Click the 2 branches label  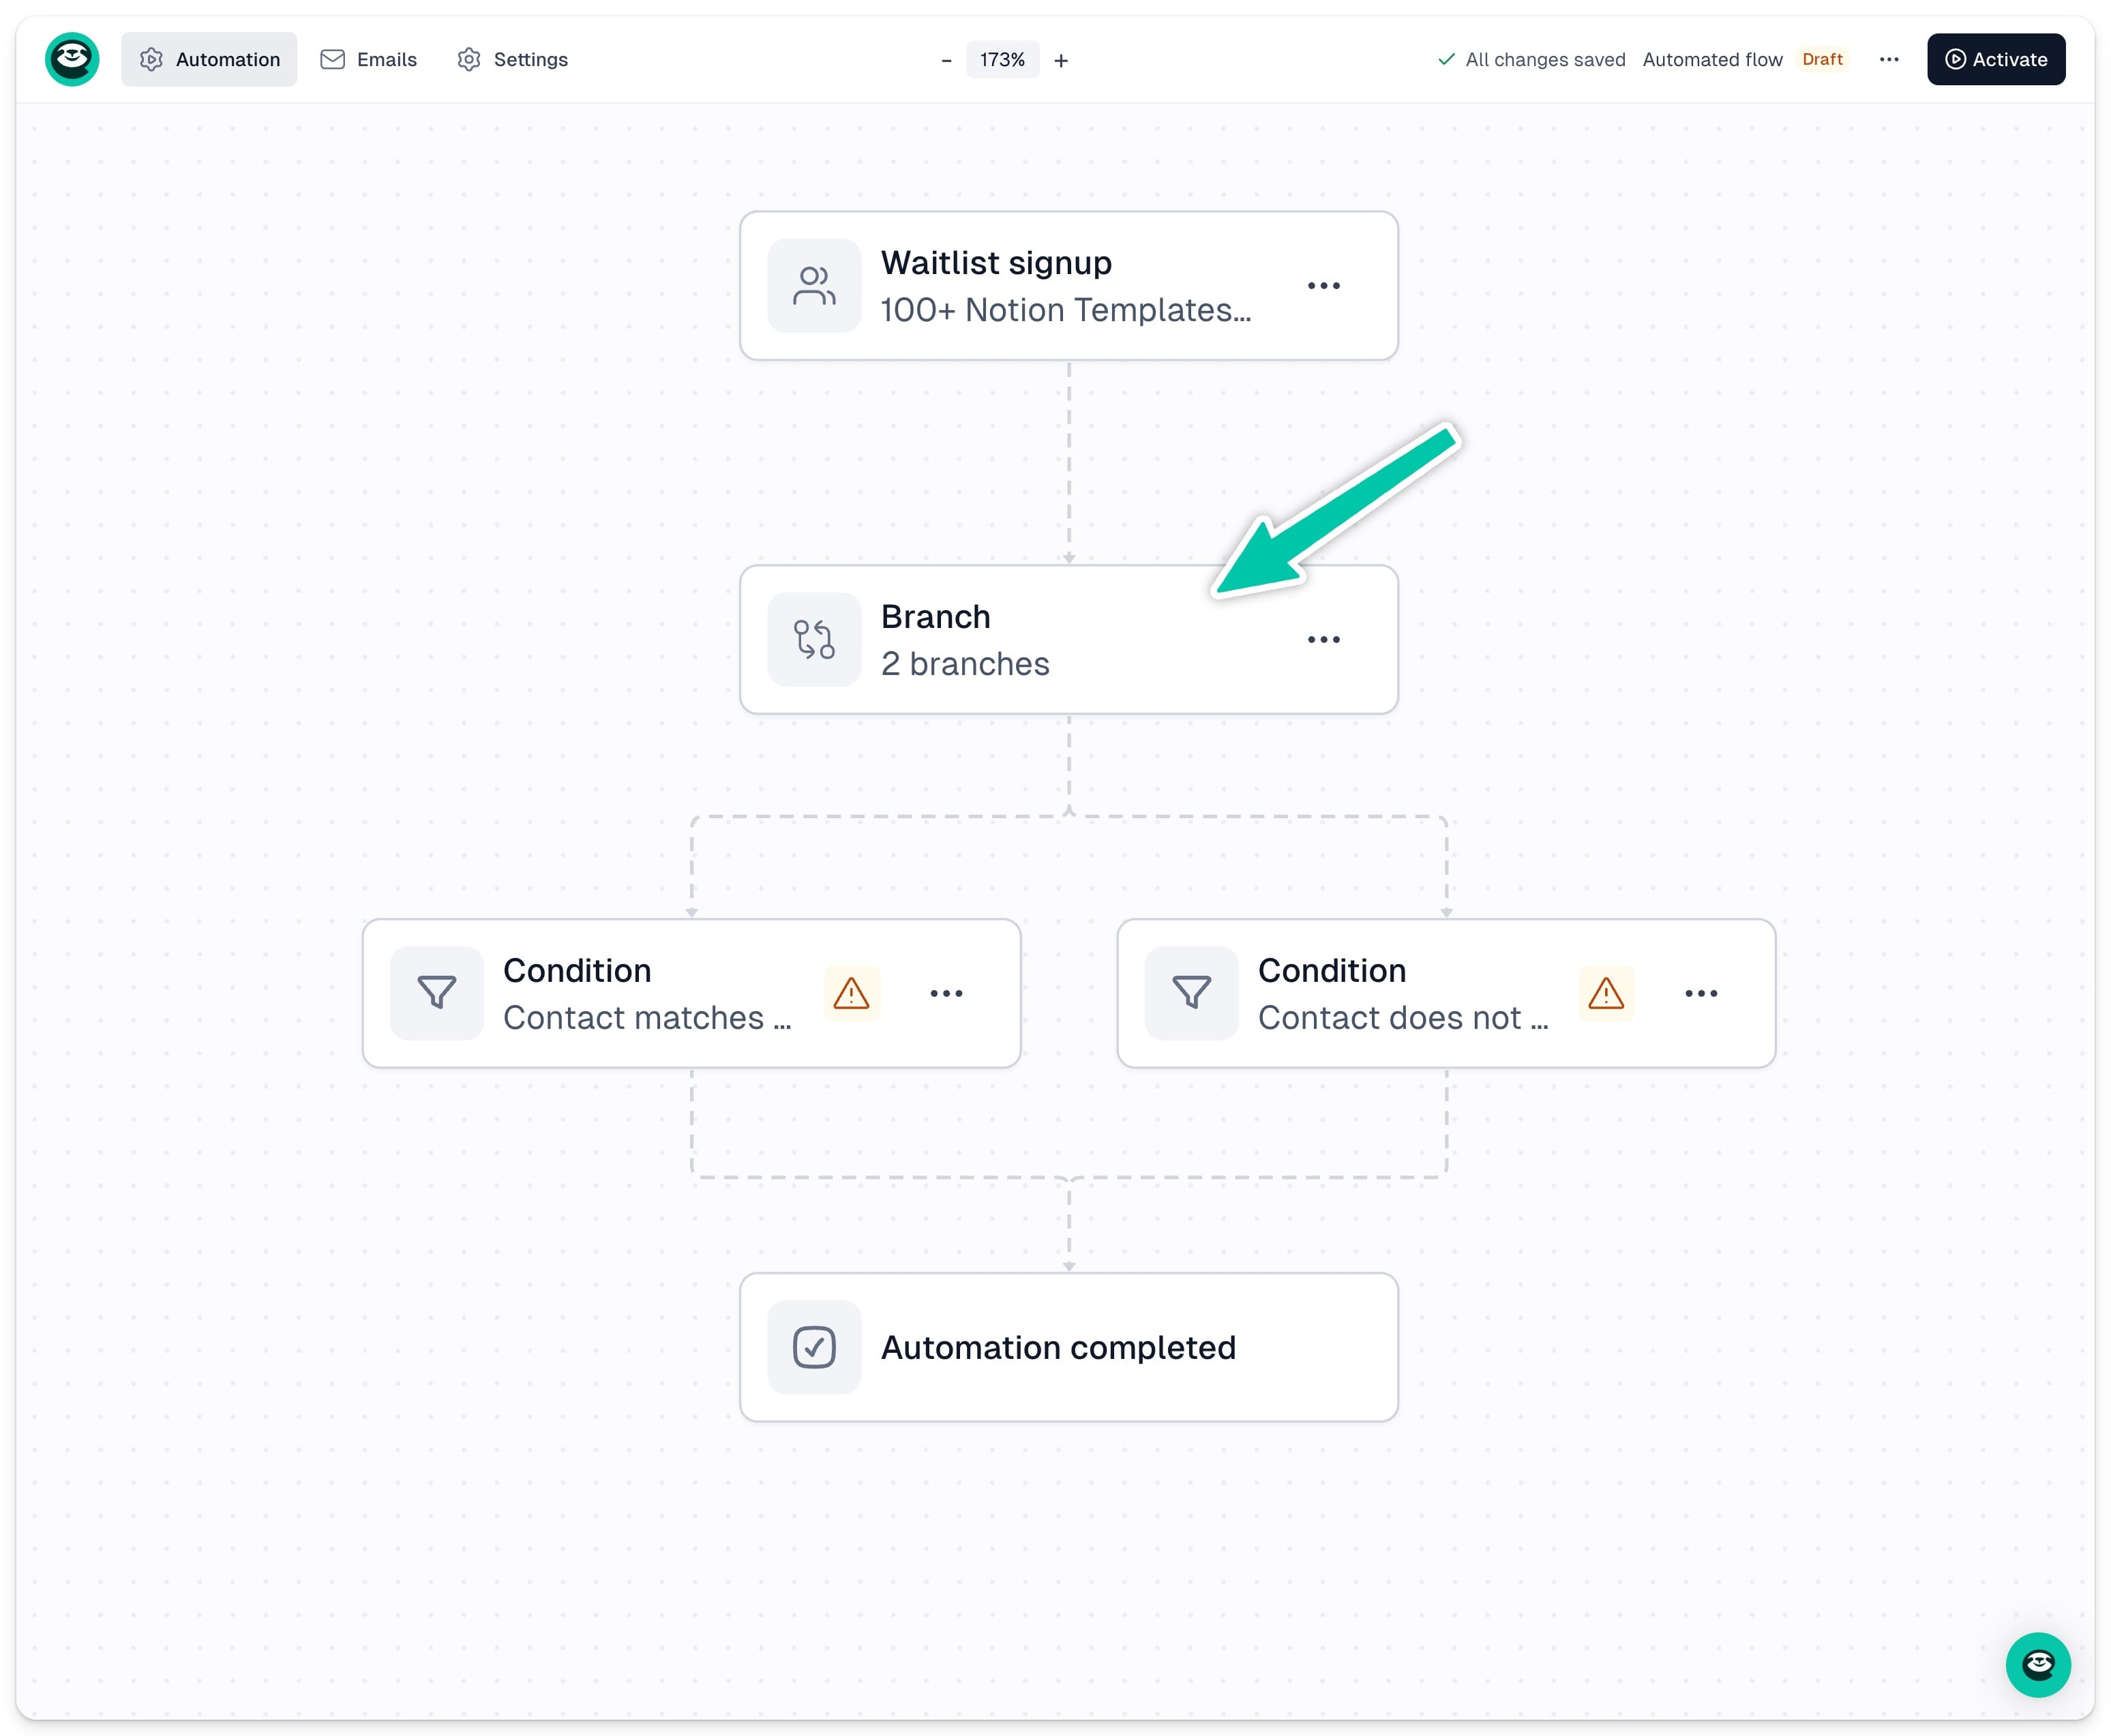965,664
